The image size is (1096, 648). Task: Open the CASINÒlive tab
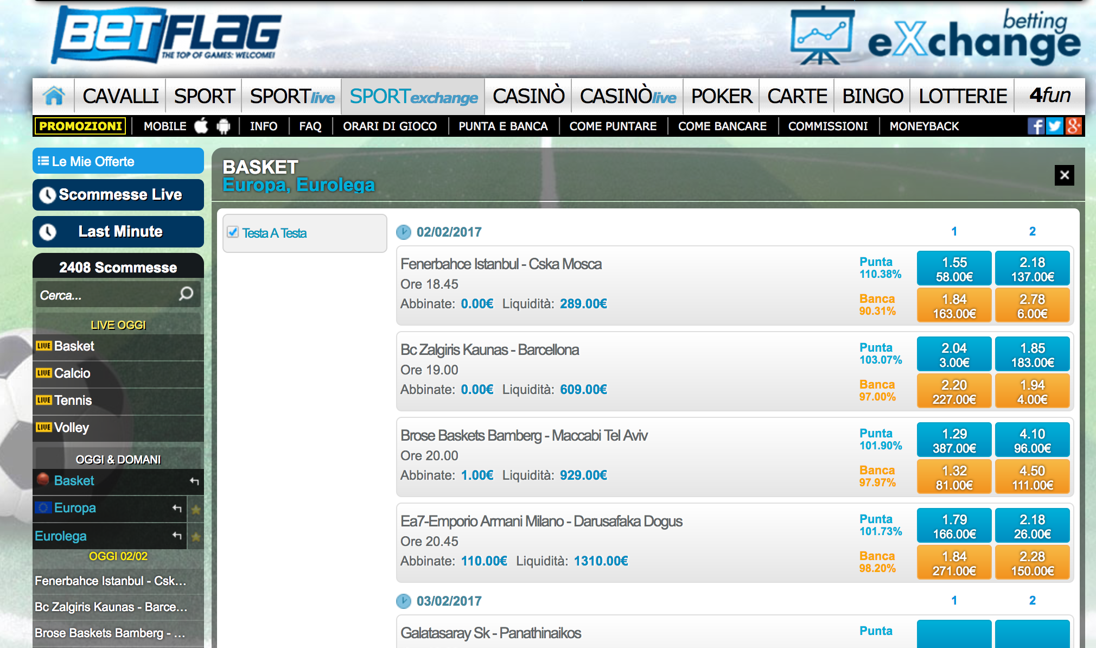(x=628, y=96)
